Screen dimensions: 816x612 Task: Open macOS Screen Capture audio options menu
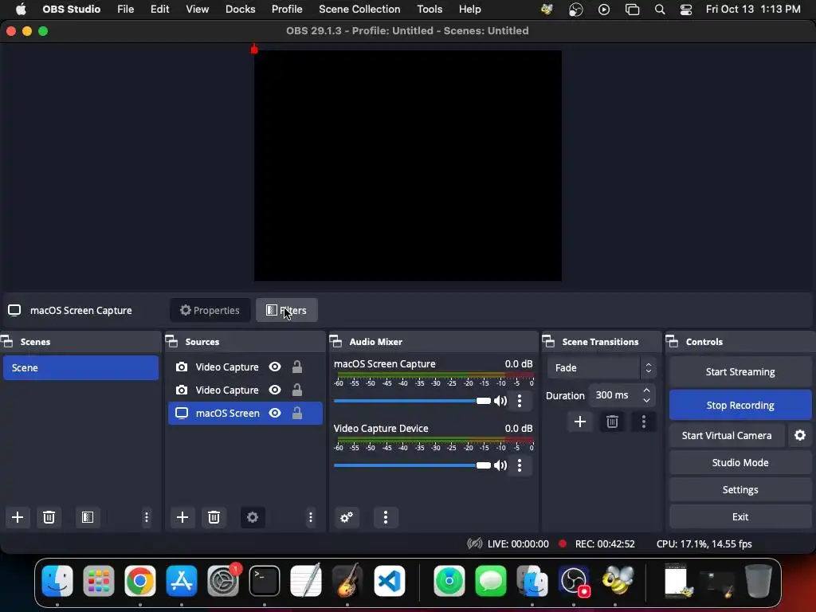tap(520, 401)
